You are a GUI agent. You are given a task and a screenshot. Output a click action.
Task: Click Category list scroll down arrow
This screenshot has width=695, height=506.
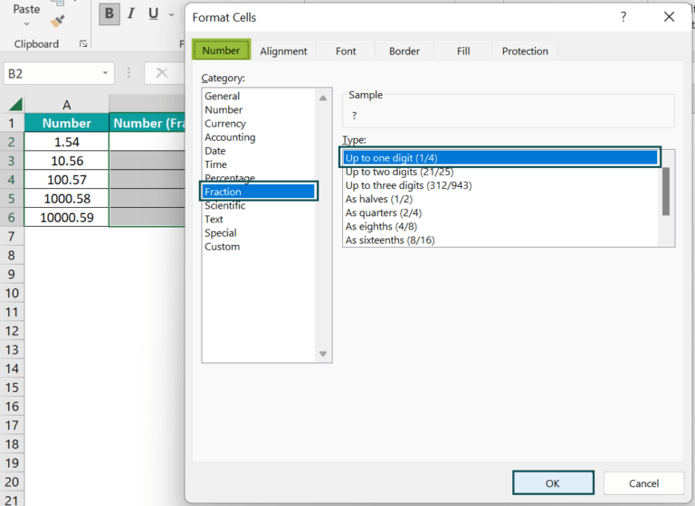coord(323,353)
